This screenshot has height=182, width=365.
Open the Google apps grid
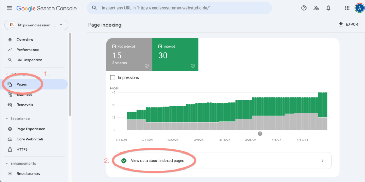pyautogui.click(x=347, y=8)
